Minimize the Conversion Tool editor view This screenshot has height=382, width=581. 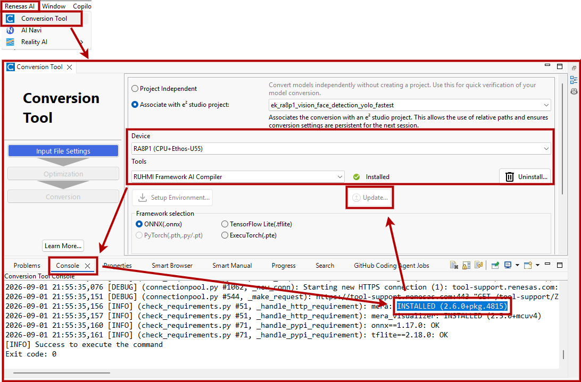click(x=547, y=65)
